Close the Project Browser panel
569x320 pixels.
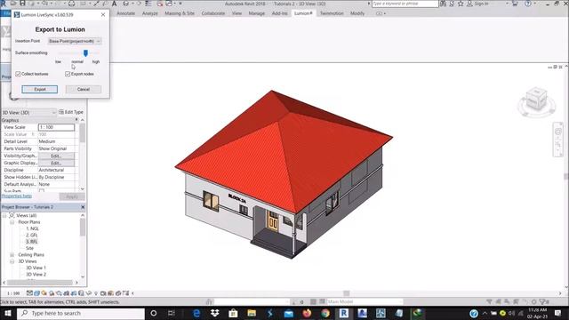tap(83, 207)
